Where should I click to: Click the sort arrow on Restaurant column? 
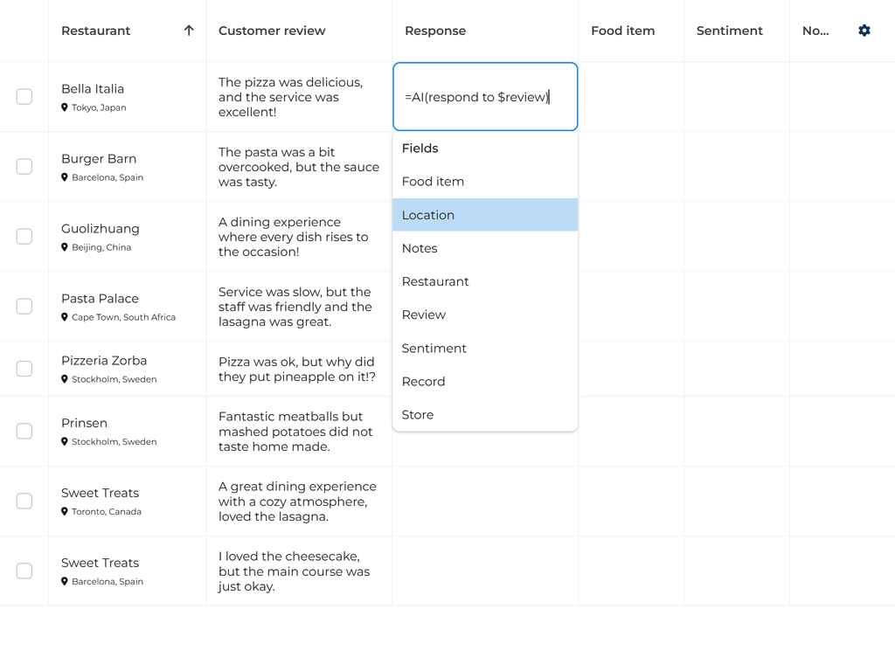tap(188, 30)
